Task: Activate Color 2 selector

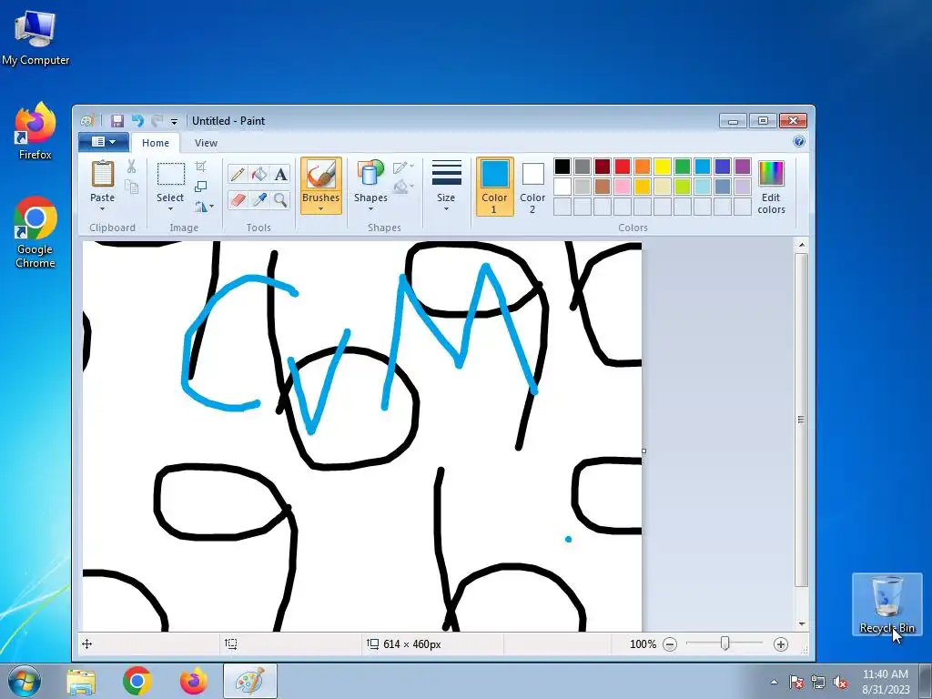Action: [532, 186]
